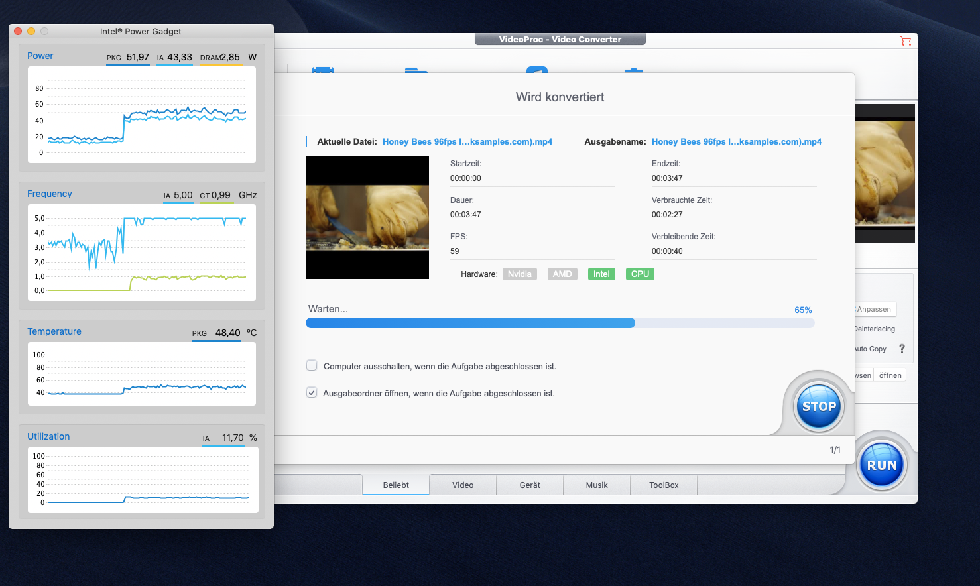Click the video thumbnail in the conversion dialog
Screen dimensions: 980x586
[x=367, y=217]
